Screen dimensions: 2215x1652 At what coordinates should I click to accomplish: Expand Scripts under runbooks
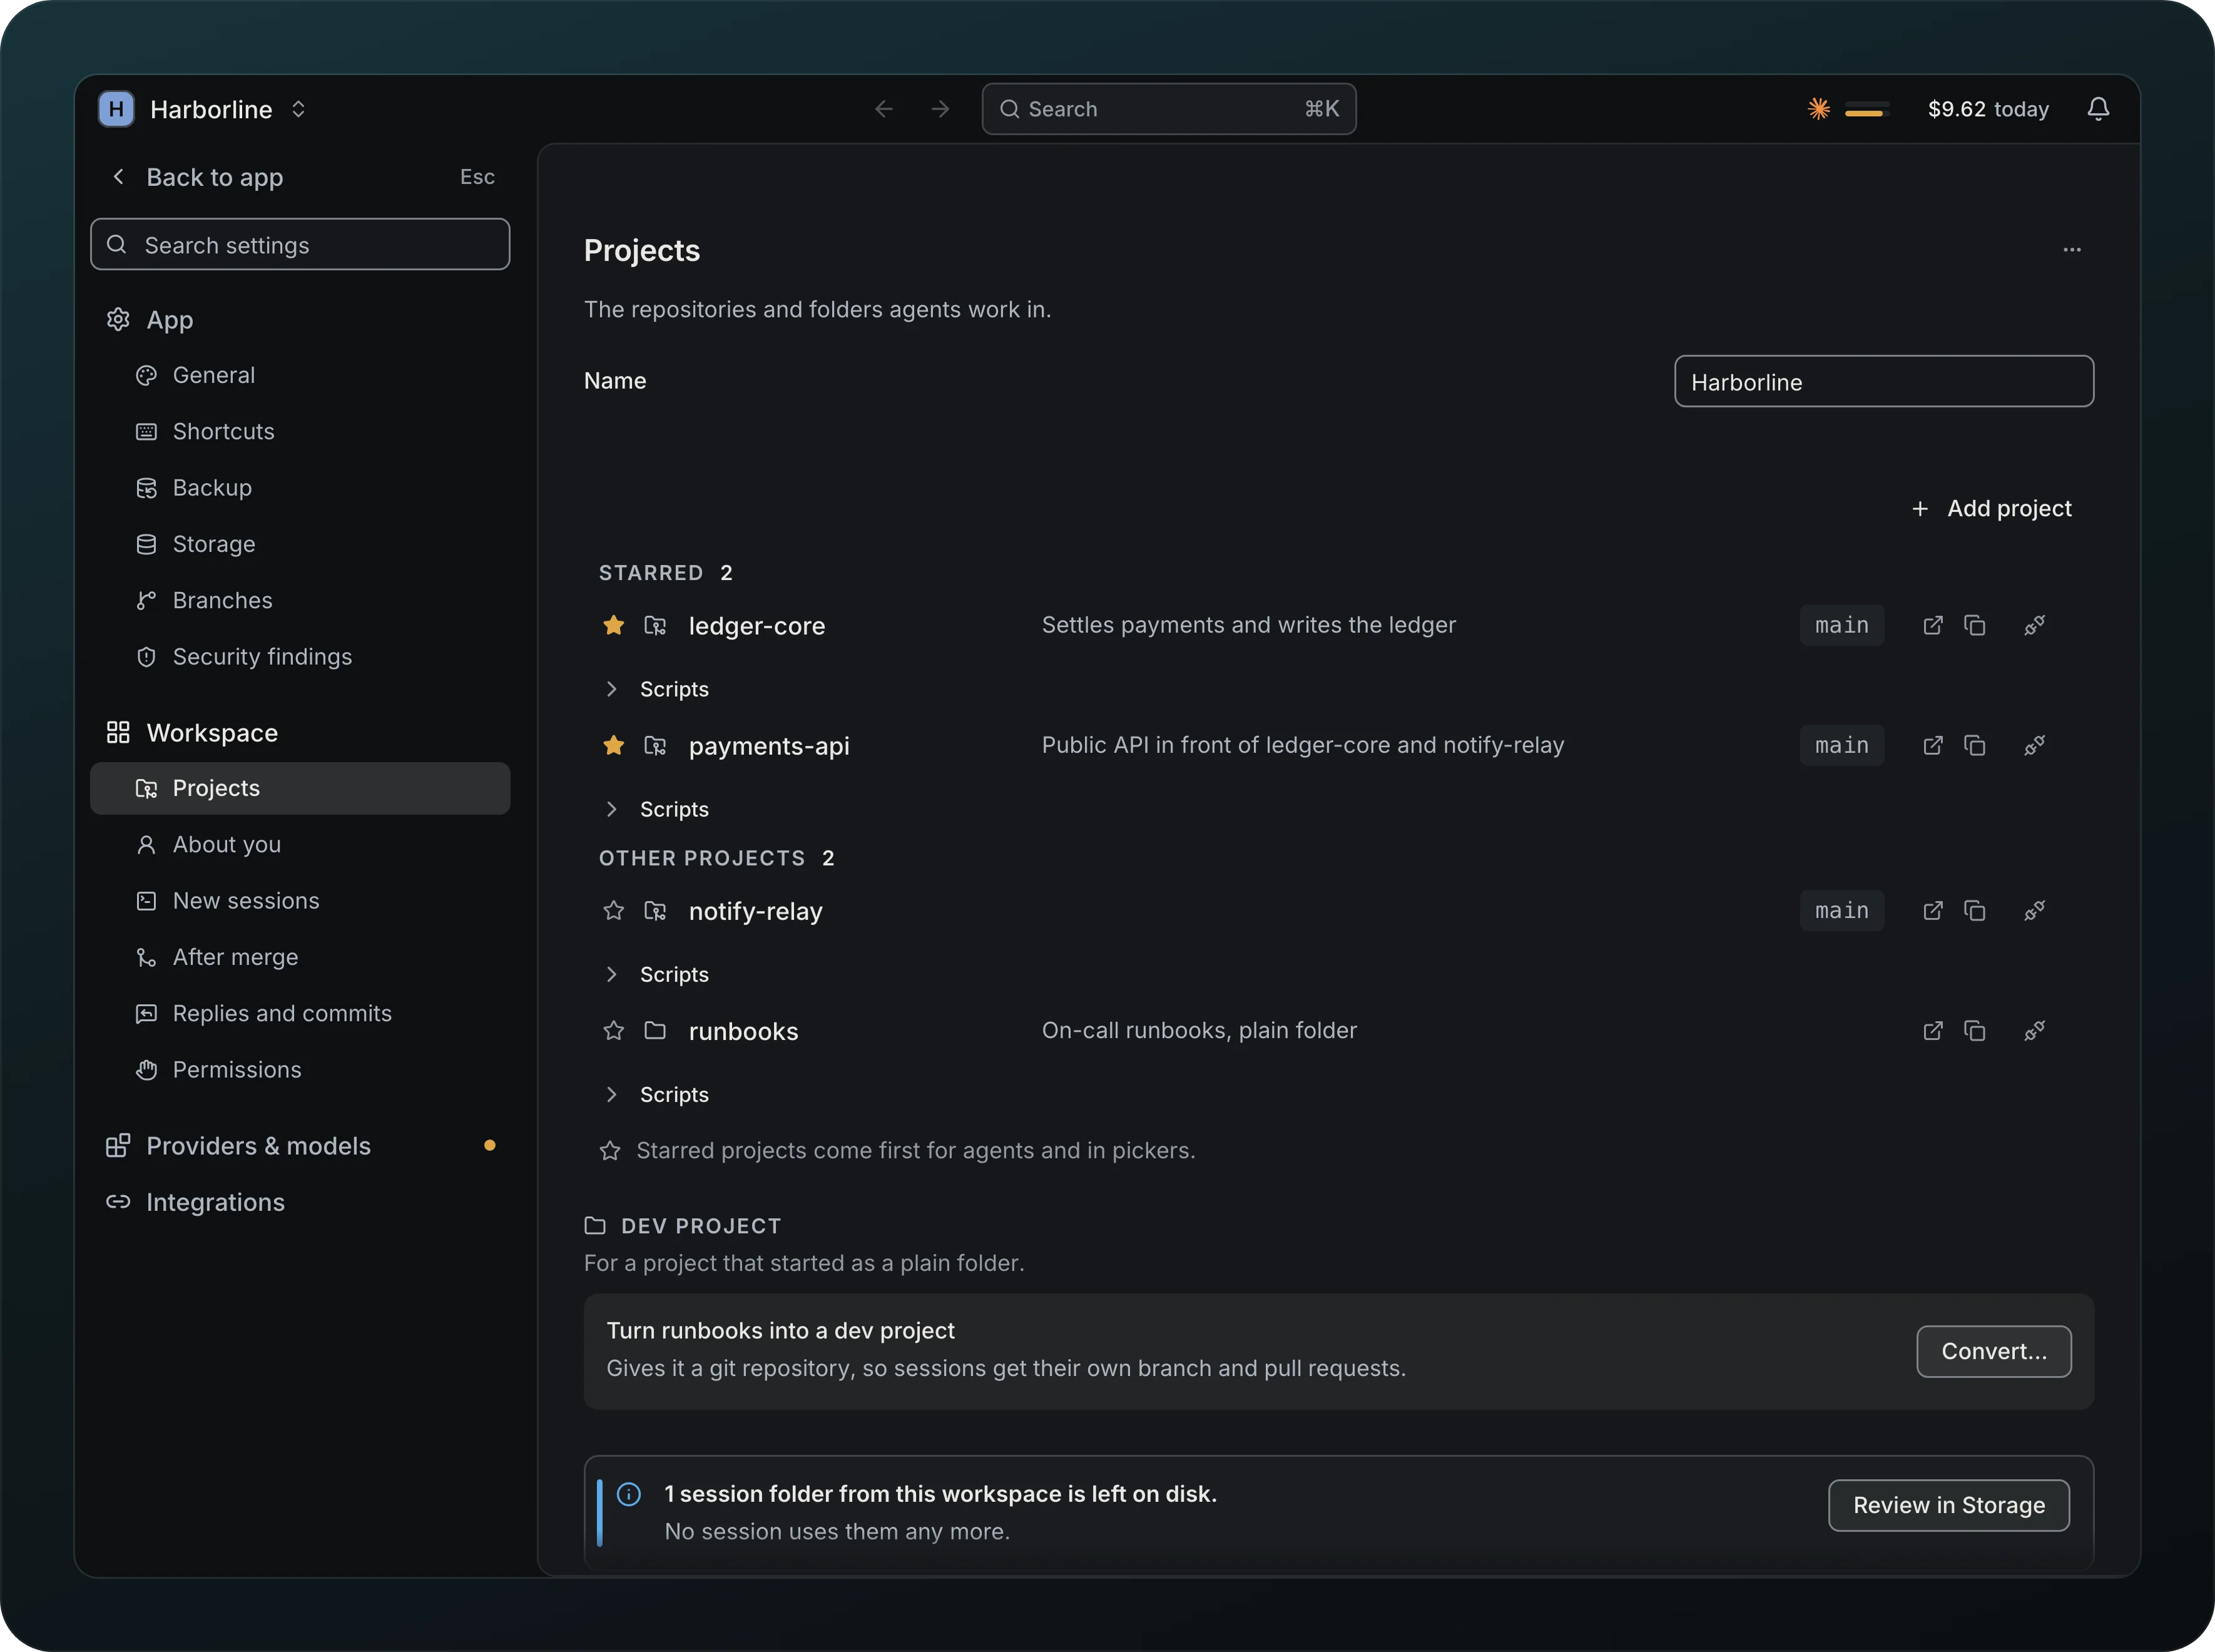pos(656,1094)
